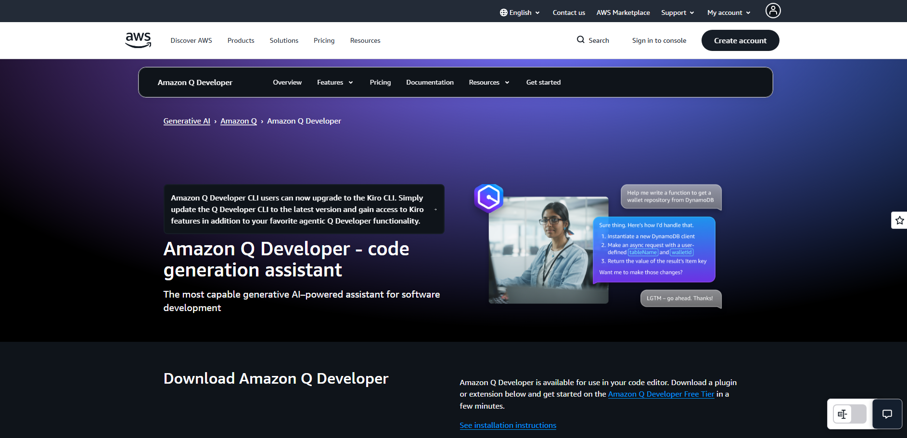Follow the Amazon Q breadcrumb link

coord(238,121)
